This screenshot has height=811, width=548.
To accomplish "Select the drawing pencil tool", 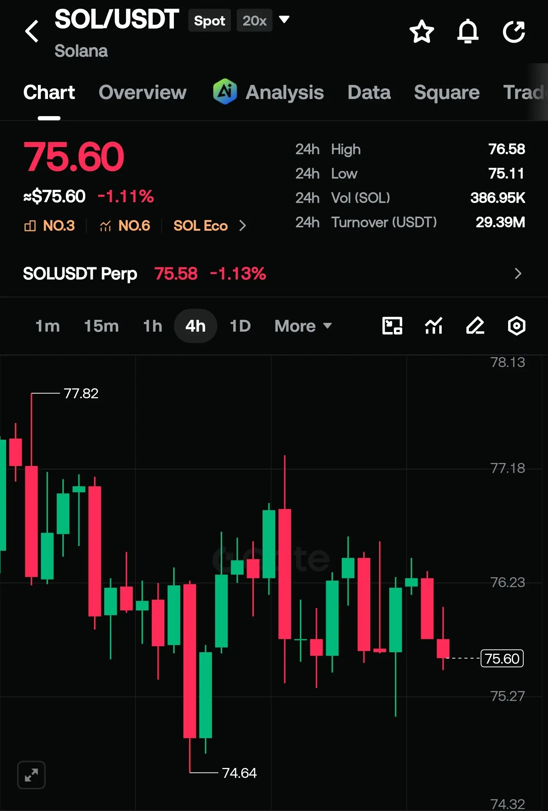I will click(x=475, y=326).
